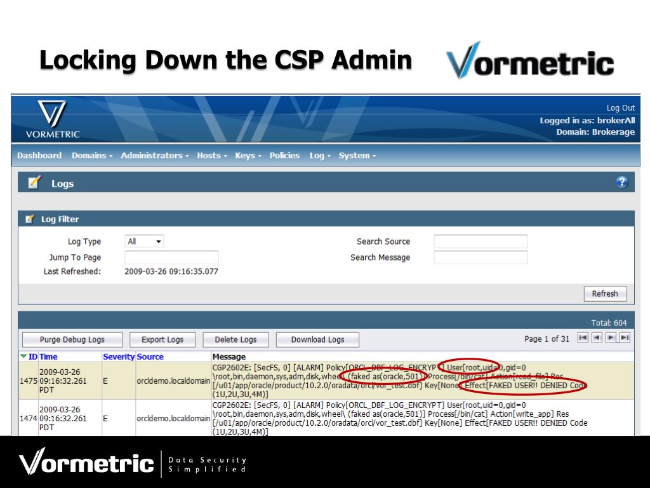This screenshot has width=650, height=488.
Task: Sort logs by Source column
Action: [x=150, y=356]
